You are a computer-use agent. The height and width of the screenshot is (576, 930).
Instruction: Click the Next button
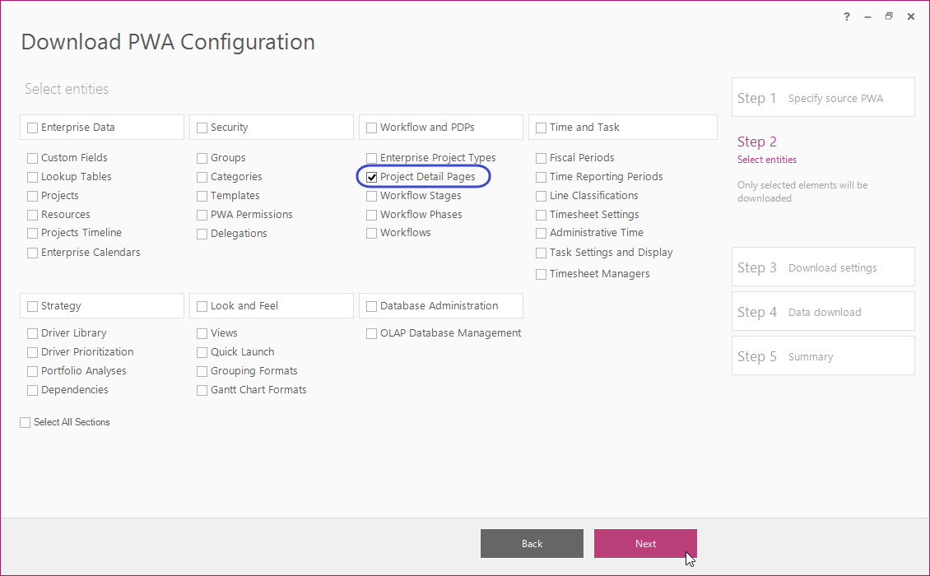pyautogui.click(x=645, y=543)
